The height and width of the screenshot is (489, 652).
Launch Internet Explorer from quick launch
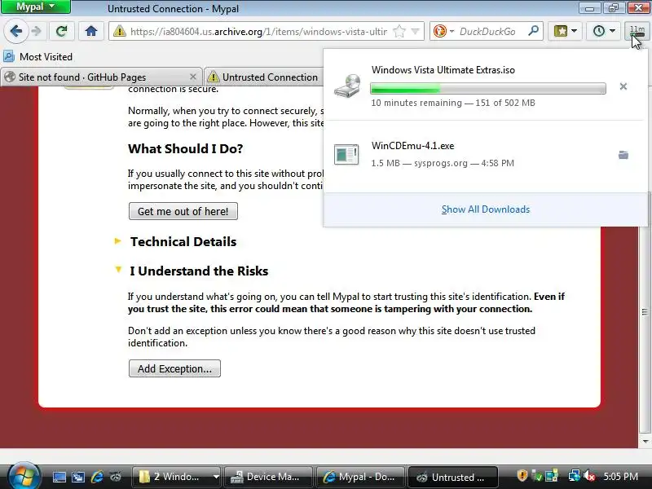click(x=97, y=477)
